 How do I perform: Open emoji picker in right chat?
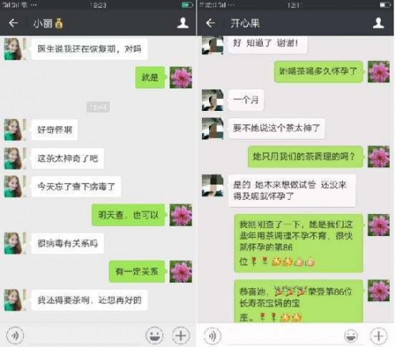351,336
